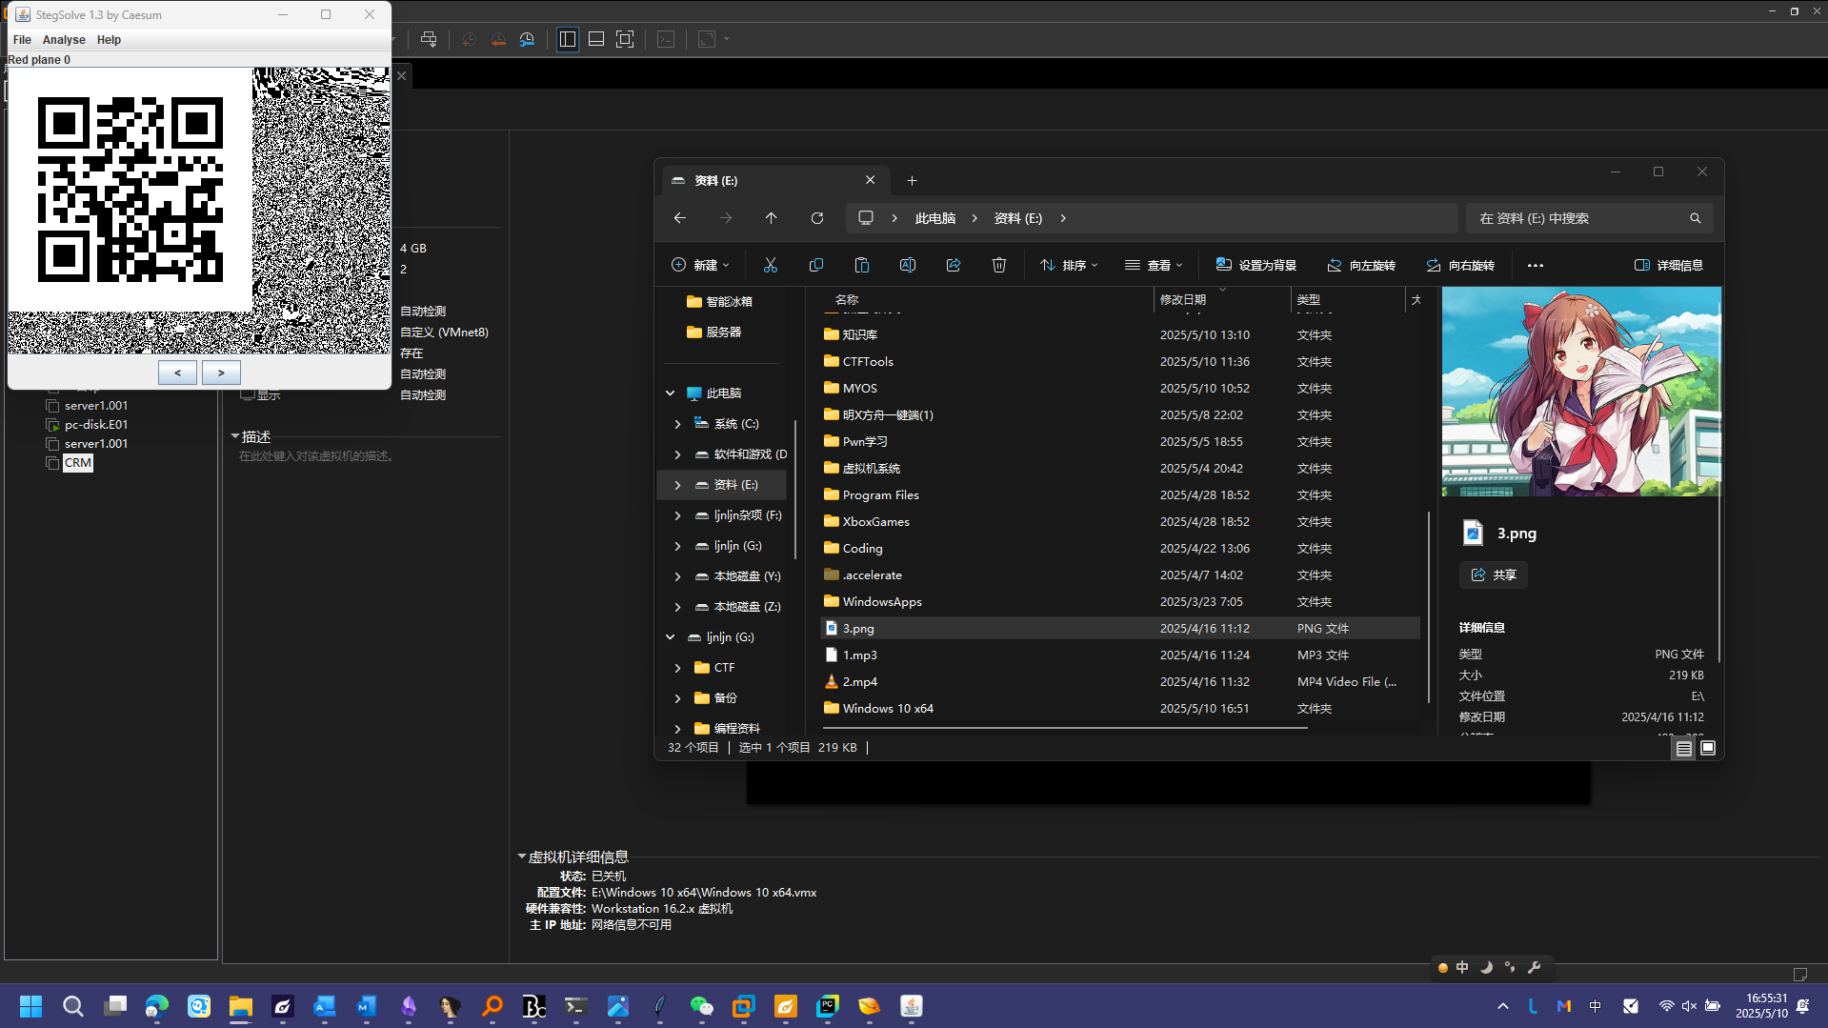
Task: Click VMware full screen mode icon
Action: pyautogui.click(x=625, y=39)
